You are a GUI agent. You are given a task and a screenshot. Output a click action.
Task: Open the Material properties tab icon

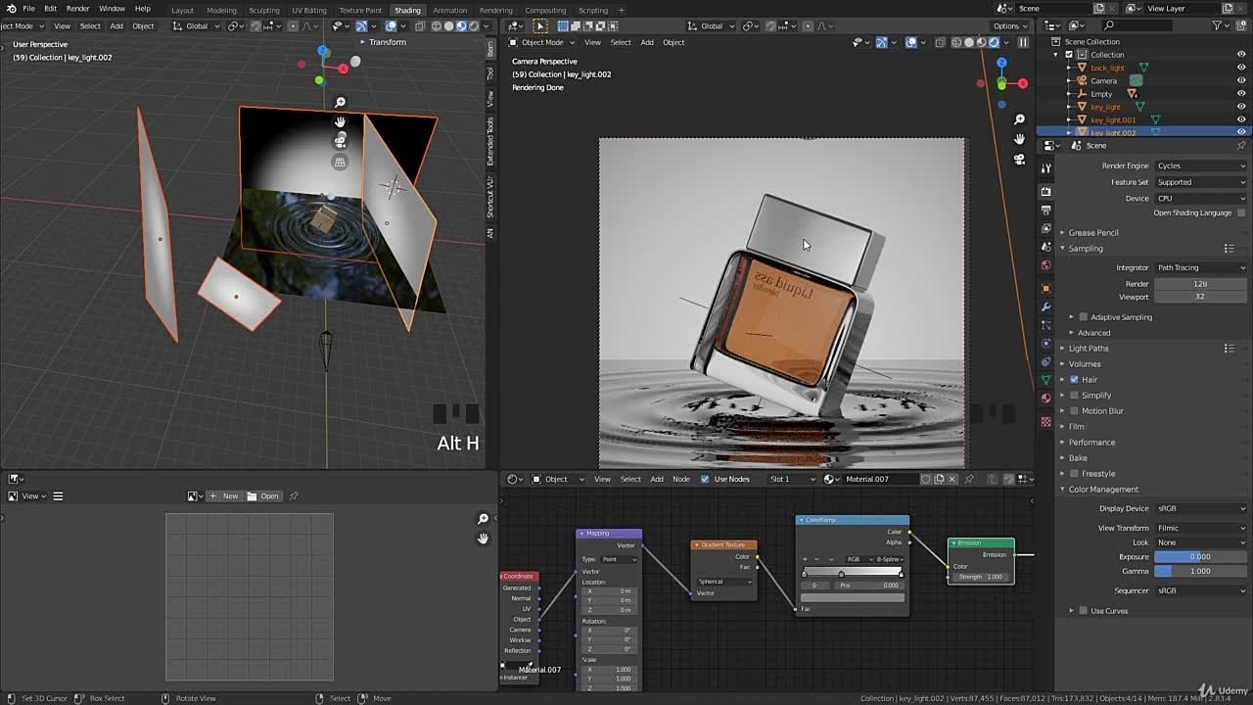coord(1045,398)
